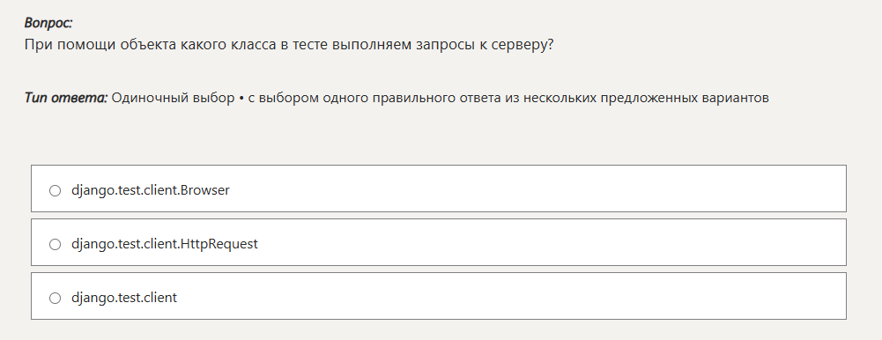Image resolution: width=882 pixels, height=340 pixels.
Task: Click the "Вопрос:" heading
Action: 48,23
